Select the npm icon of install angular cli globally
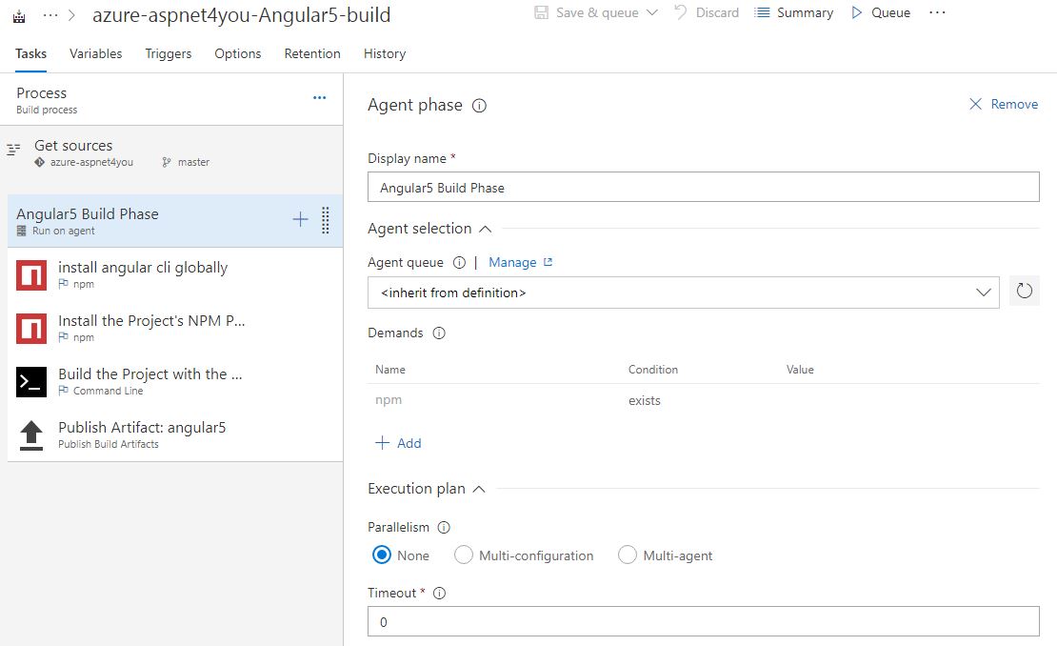This screenshot has width=1057, height=646. (x=31, y=275)
